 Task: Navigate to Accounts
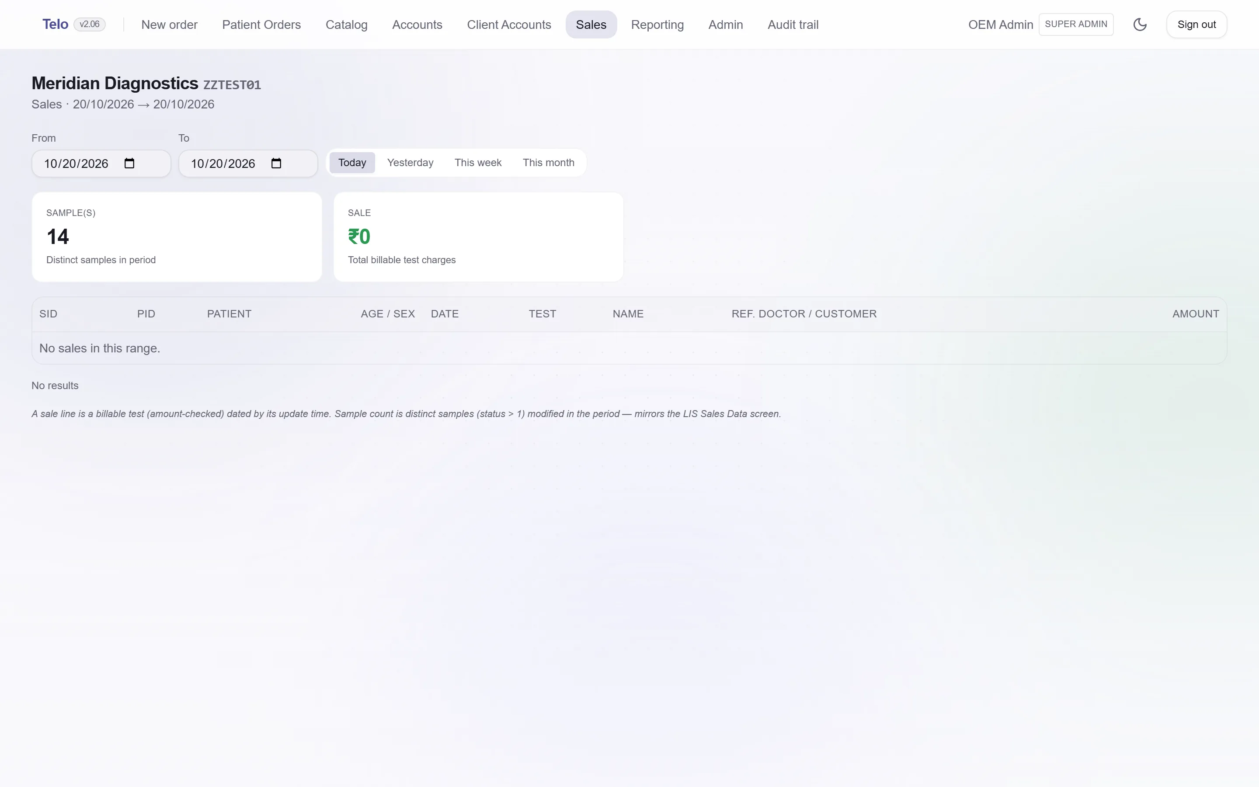pyautogui.click(x=417, y=24)
